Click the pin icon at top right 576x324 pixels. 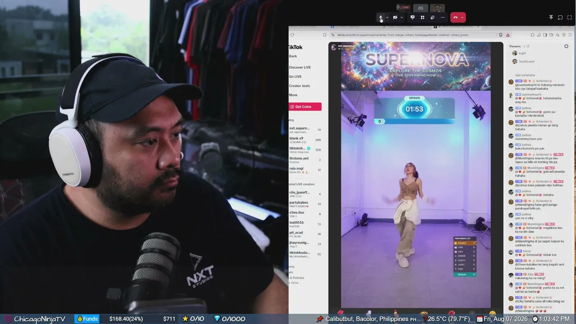pyautogui.click(x=551, y=18)
